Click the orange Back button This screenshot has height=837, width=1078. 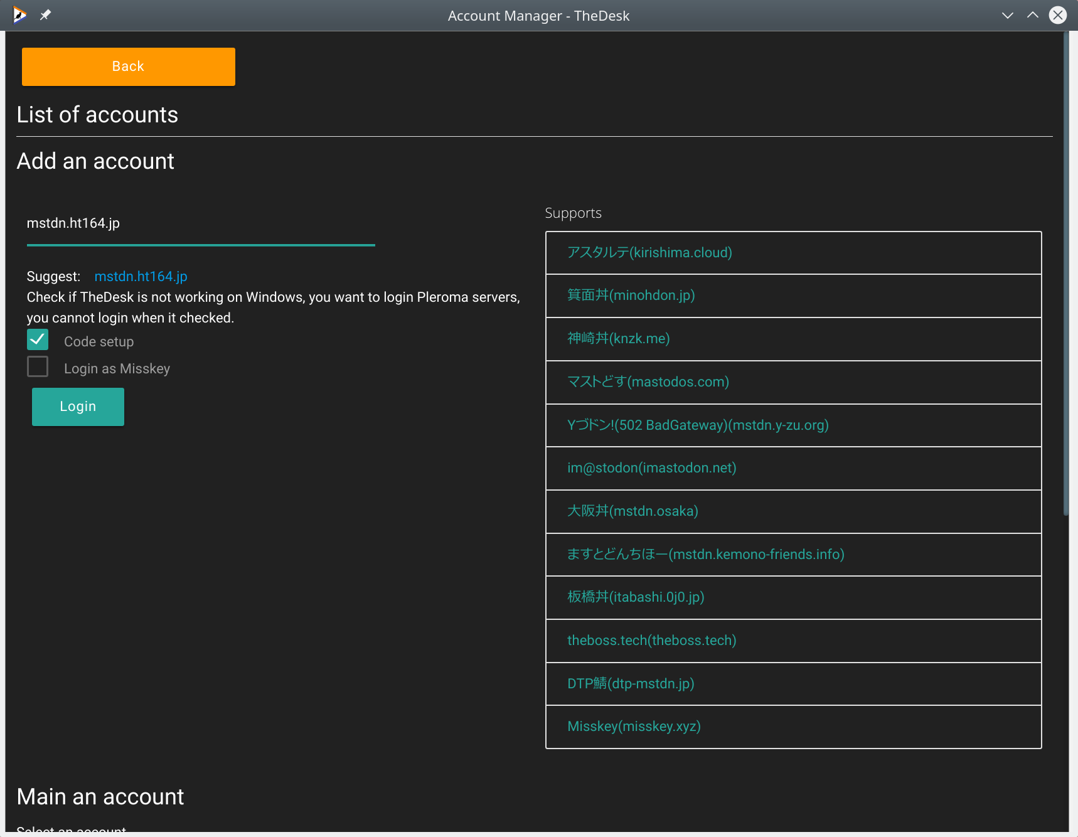point(129,67)
